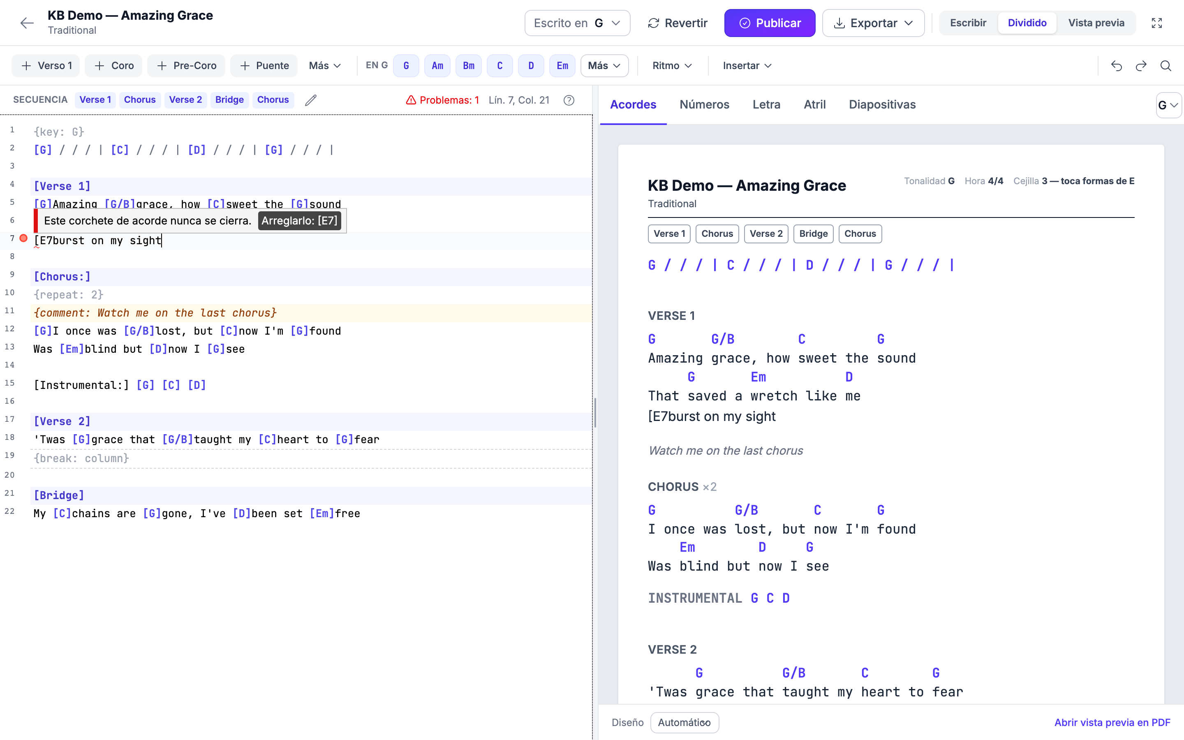Screen dimensions: 1184x740
Task: Open the Abrir vista previa en PDF link
Action: [1112, 722]
